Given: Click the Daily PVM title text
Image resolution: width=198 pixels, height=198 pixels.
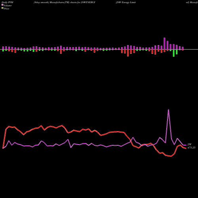Looking at the screenshot, I should coord(8,2).
